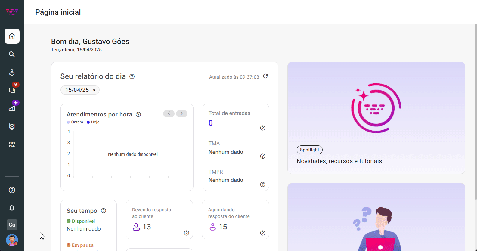477x251 pixels.
Task: Show help for Seu tempo
Action: point(104,211)
